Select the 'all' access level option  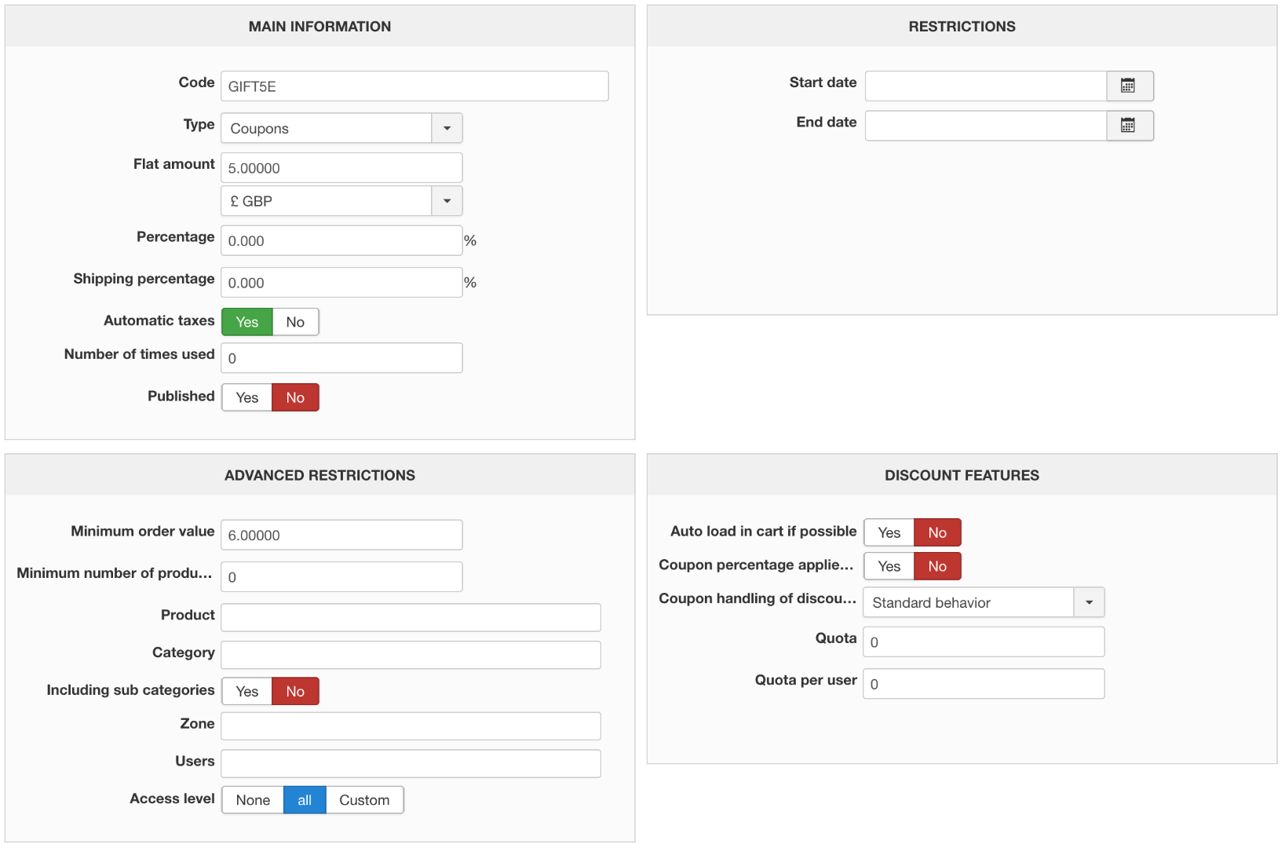[305, 800]
